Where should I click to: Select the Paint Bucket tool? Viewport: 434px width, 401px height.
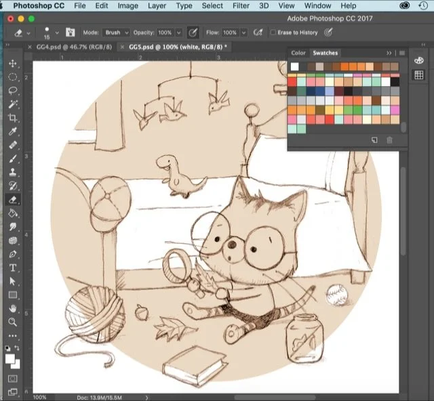click(13, 213)
